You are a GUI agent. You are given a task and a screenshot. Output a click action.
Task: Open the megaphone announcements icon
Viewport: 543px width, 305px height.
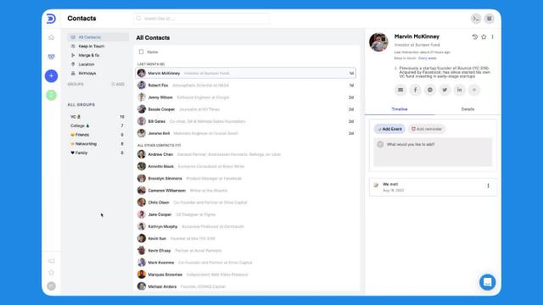[x=51, y=261]
